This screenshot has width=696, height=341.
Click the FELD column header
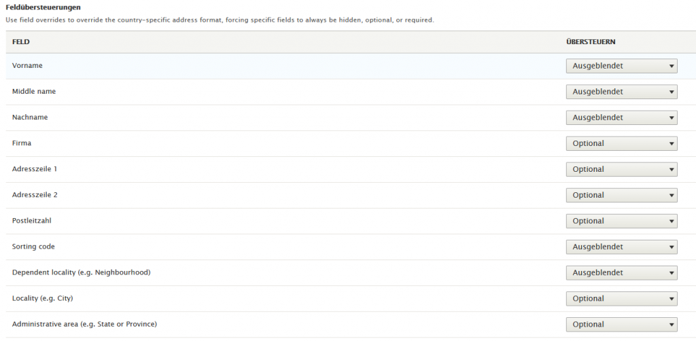pyautogui.click(x=20, y=42)
